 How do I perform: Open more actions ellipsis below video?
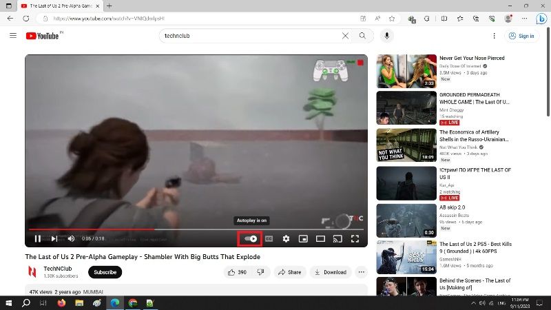click(x=361, y=272)
